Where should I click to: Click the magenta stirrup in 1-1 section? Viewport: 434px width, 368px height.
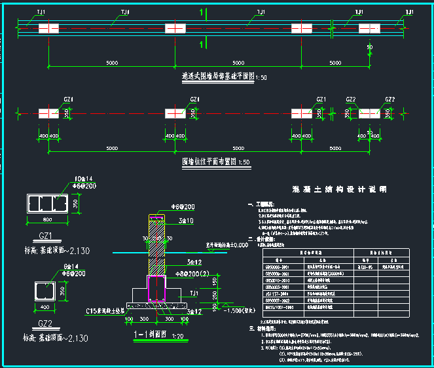pyautogui.click(x=156, y=289)
